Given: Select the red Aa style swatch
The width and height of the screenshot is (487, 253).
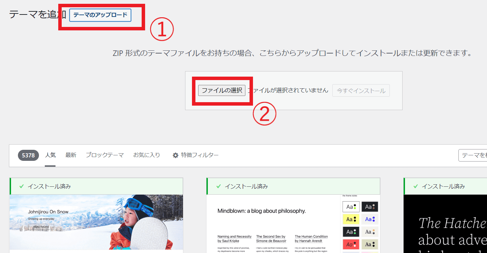Looking at the screenshot, I should click(x=351, y=244).
